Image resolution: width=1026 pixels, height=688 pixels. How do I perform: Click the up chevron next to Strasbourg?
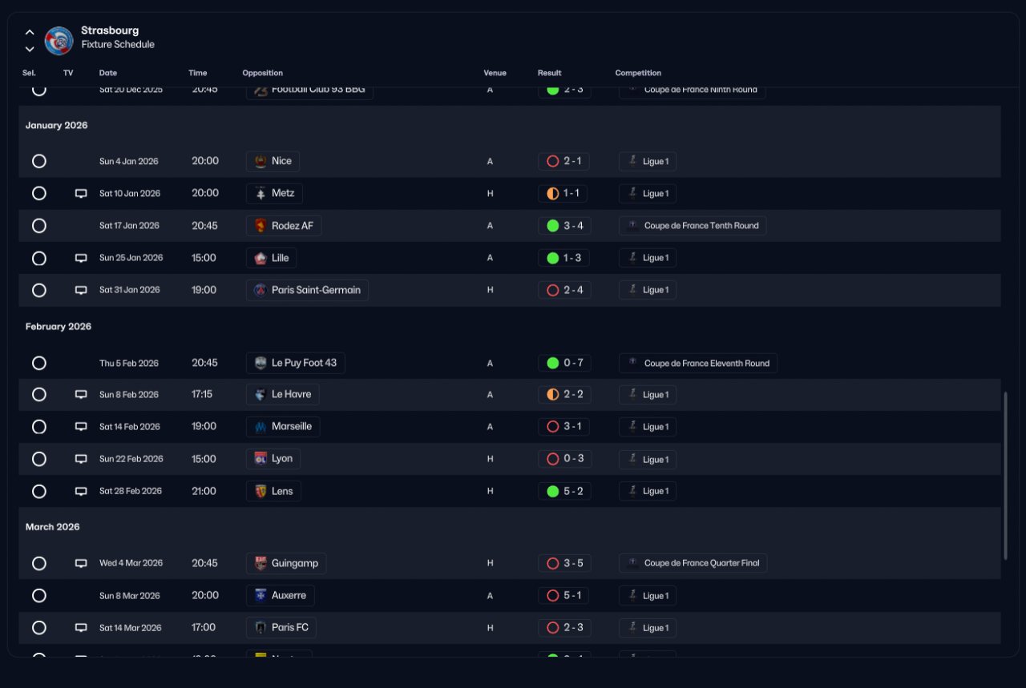coord(30,33)
